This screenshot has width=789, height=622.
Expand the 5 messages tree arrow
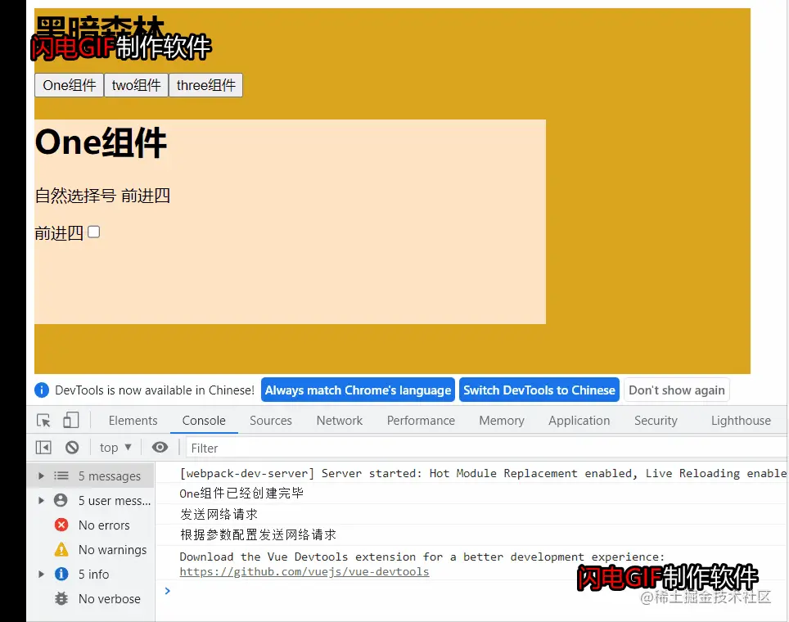pyautogui.click(x=41, y=476)
